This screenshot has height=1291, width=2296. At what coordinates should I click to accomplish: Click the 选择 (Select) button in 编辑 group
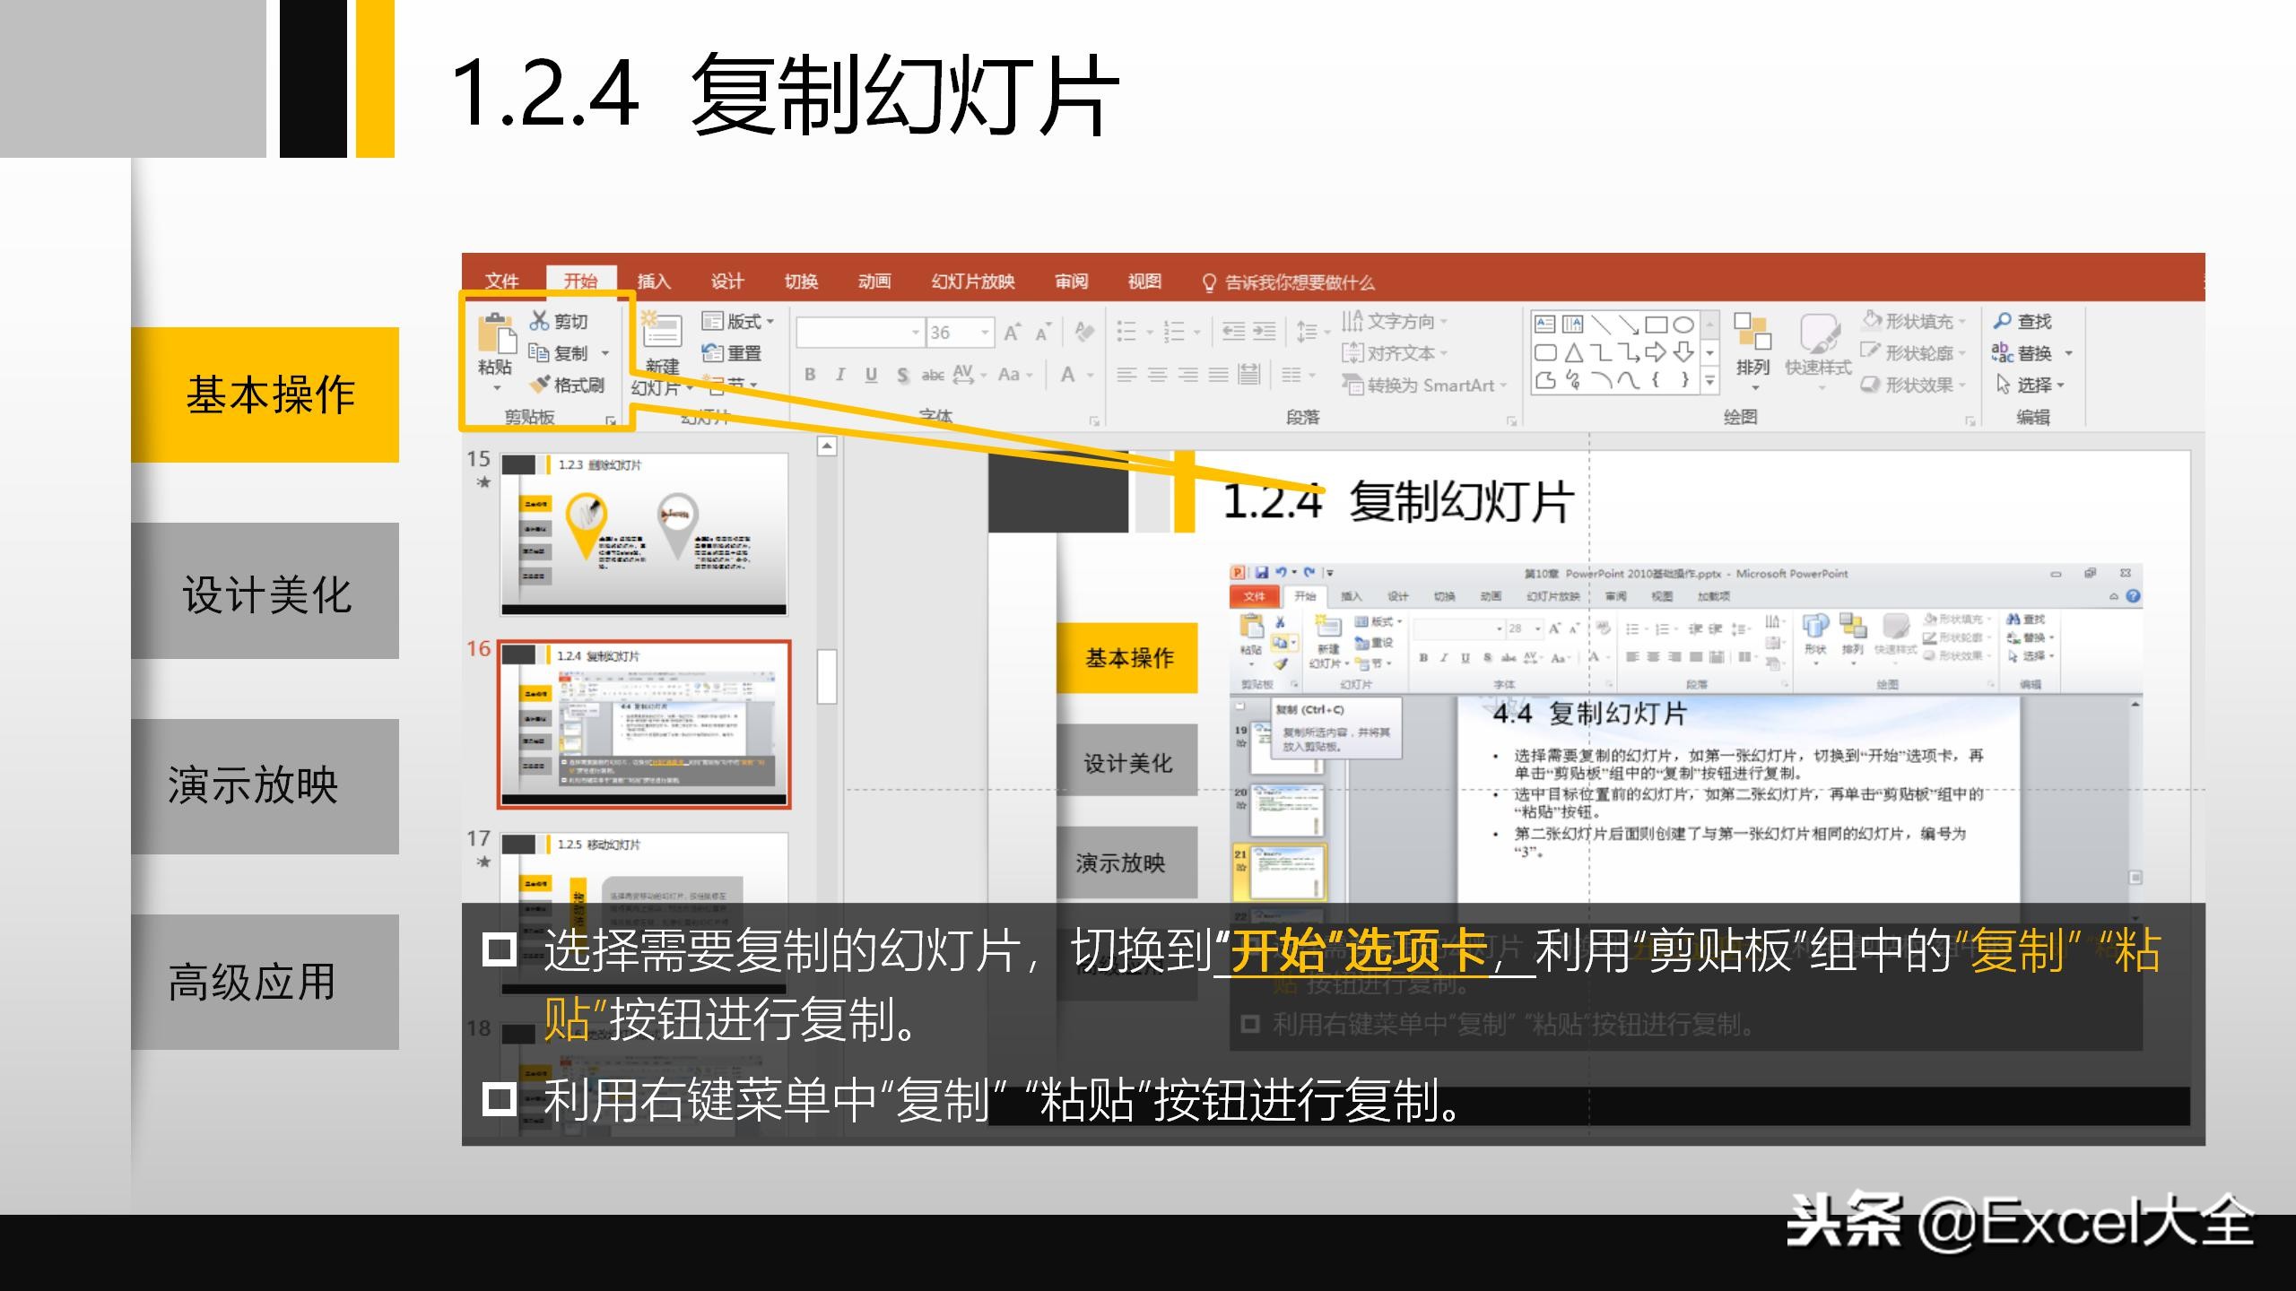2037,386
